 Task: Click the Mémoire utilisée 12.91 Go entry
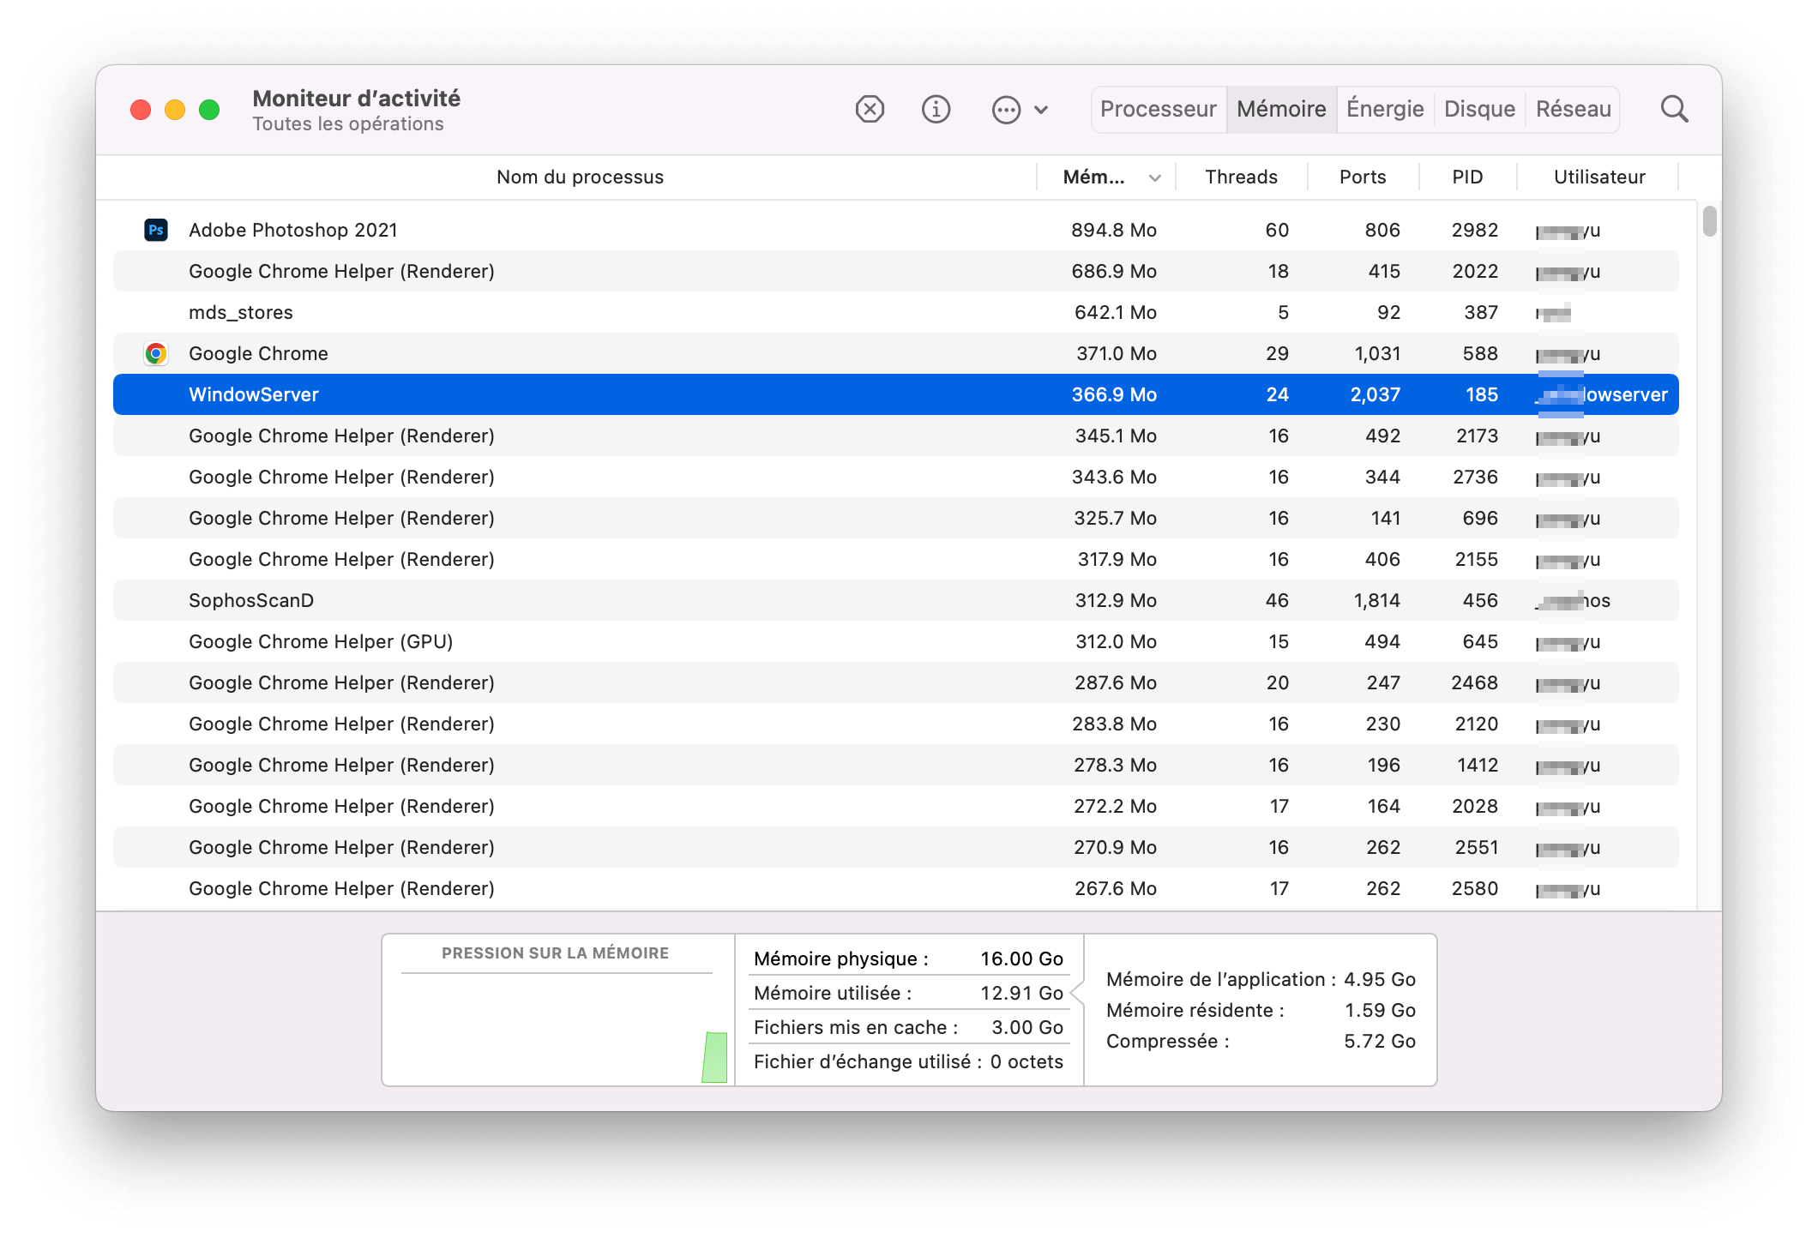(908, 993)
